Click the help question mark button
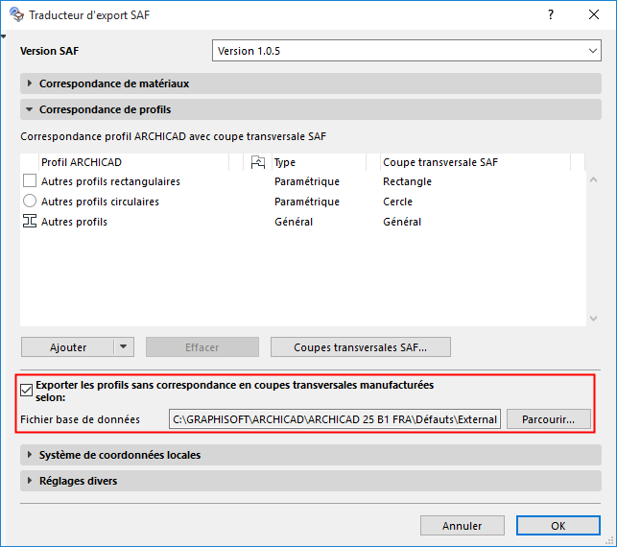Viewport: 617px width, 547px height. pos(551,15)
